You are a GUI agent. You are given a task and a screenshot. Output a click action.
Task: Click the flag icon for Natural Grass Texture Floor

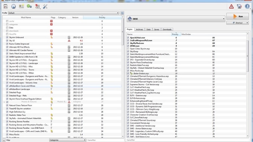tap(52, 105)
